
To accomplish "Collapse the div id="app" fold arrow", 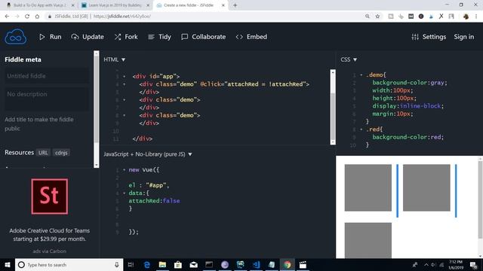I will [124, 77].
